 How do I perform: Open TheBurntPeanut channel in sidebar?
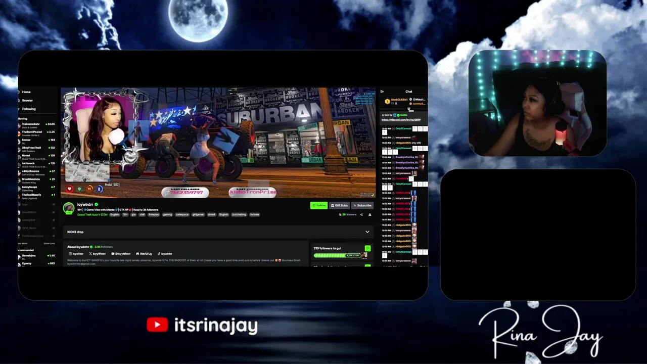[36, 133]
